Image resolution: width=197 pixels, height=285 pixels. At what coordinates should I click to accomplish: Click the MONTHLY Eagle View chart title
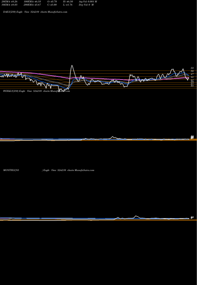coord(48,170)
